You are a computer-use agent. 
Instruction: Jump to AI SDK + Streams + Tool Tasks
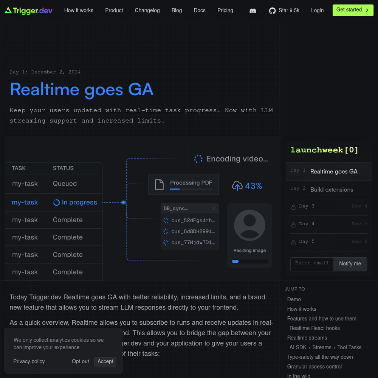click(x=325, y=348)
